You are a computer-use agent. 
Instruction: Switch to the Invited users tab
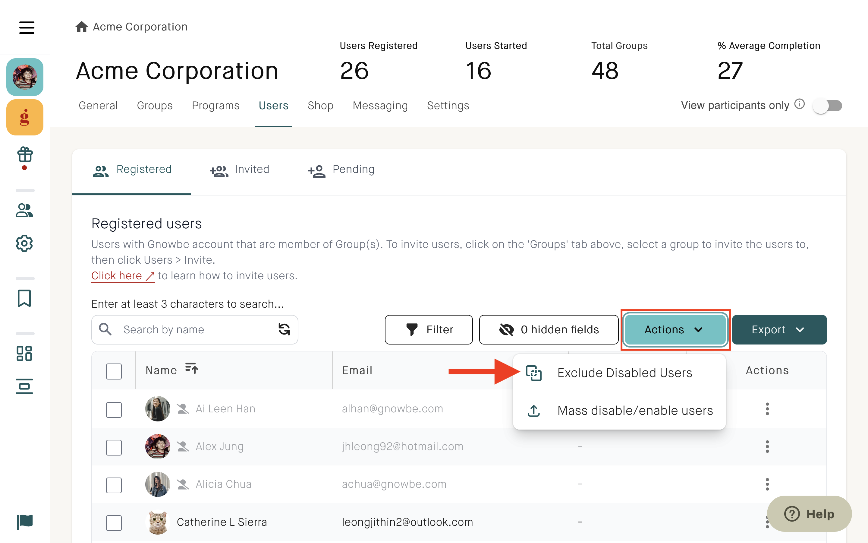point(239,170)
